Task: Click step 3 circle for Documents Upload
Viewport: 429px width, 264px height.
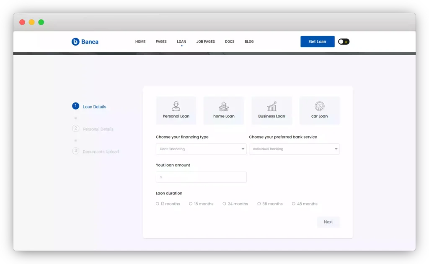Action: [x=75, y=151]
